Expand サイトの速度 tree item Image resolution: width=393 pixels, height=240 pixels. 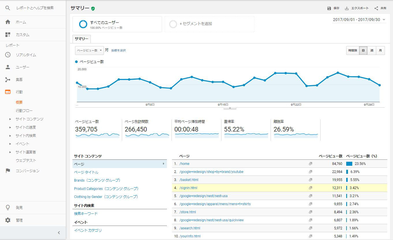point(10,127)
